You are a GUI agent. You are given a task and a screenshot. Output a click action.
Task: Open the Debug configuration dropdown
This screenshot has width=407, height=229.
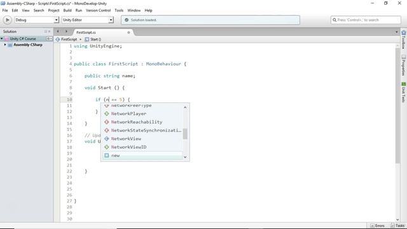click(37, 20)
